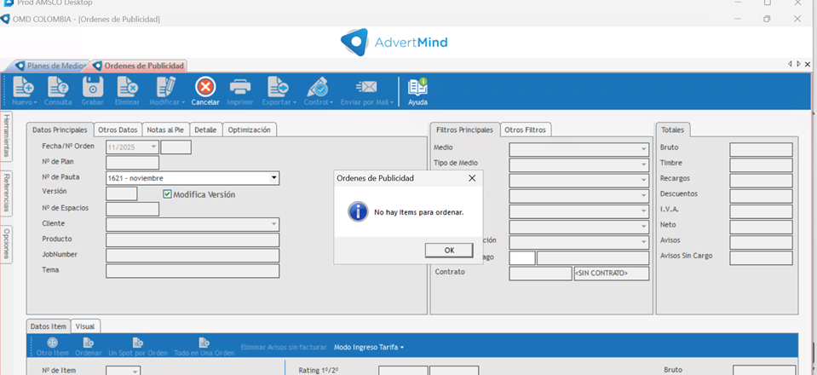817x375 pixels.
Task: Click the SIN CONTRATO field
Action: pyautogui.click(x=611, y=274)
